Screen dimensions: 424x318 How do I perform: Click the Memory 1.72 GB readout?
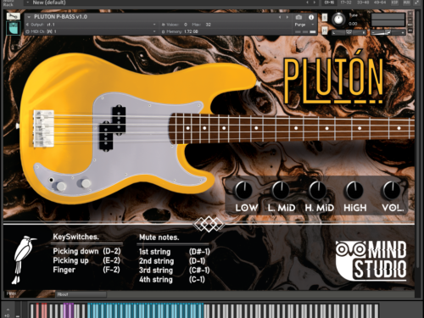[191, 31]
